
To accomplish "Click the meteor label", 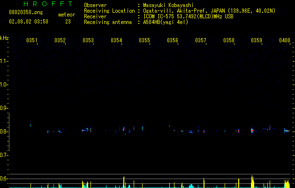I will click(67, 15).
